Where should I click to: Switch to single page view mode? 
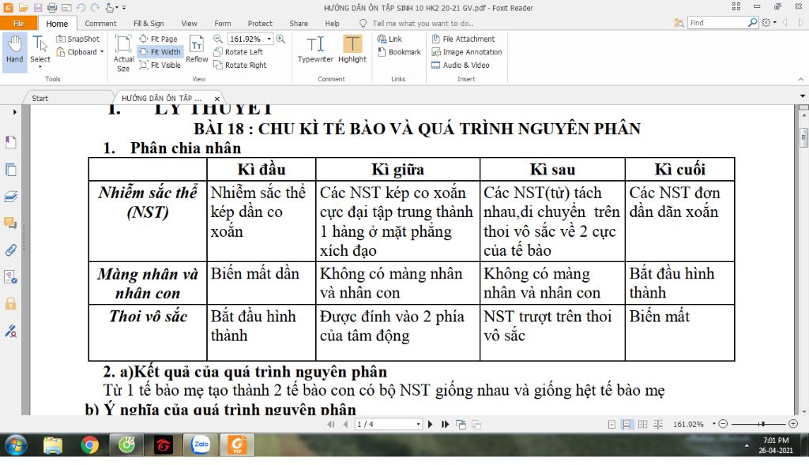[x=611, y=424]
